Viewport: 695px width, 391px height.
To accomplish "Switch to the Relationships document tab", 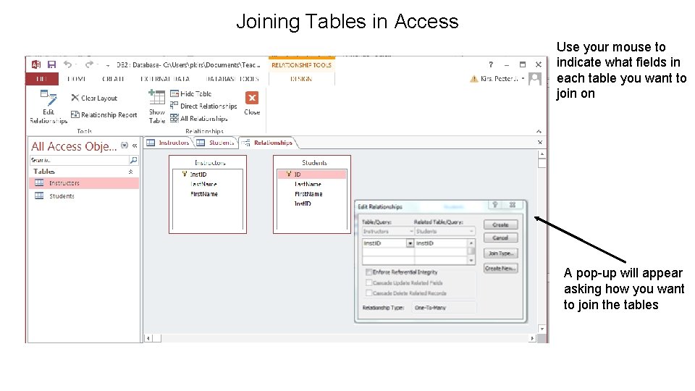I will 268,143.
